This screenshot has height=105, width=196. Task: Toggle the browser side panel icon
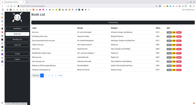[191, 6]
